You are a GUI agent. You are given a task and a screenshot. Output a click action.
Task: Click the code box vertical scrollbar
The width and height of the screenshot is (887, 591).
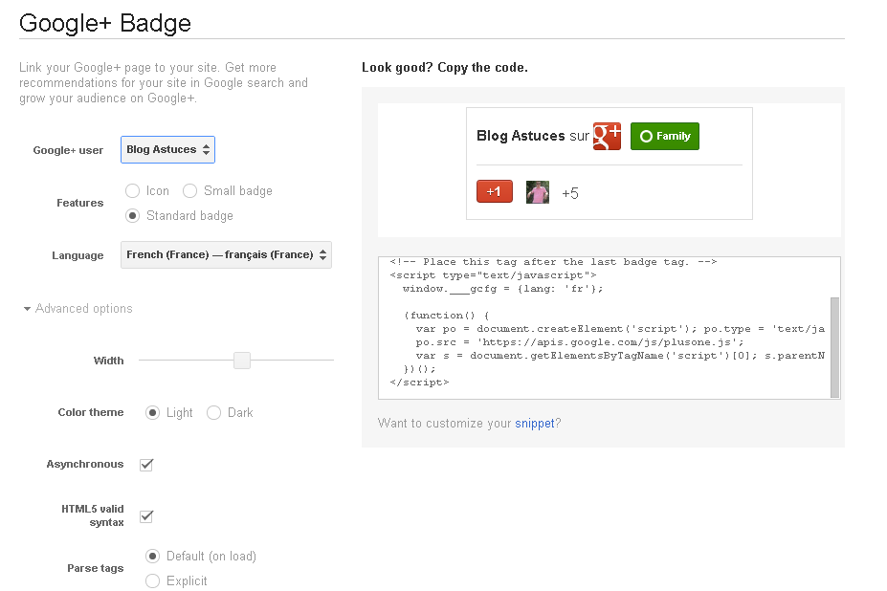pyautogui.click(x=834, y=344)
